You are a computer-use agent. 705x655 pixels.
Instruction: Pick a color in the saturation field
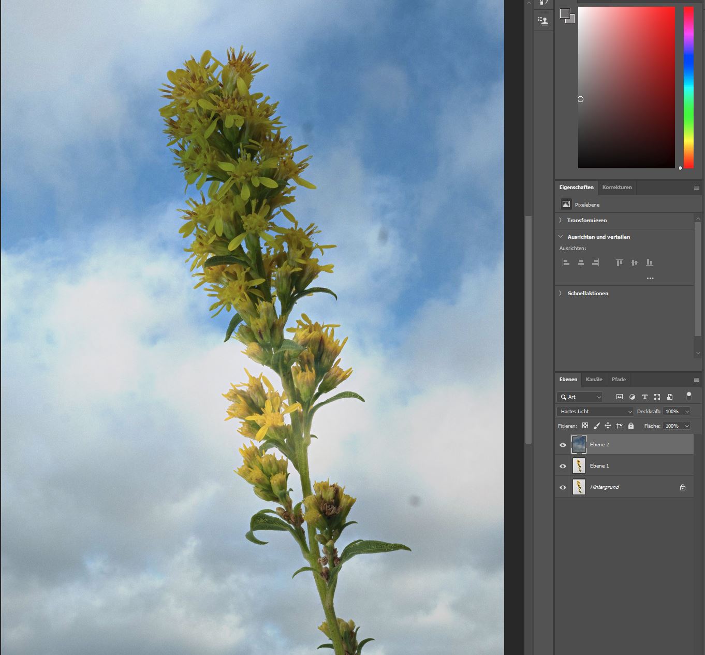pyautogui.click(x=626, y=88)
